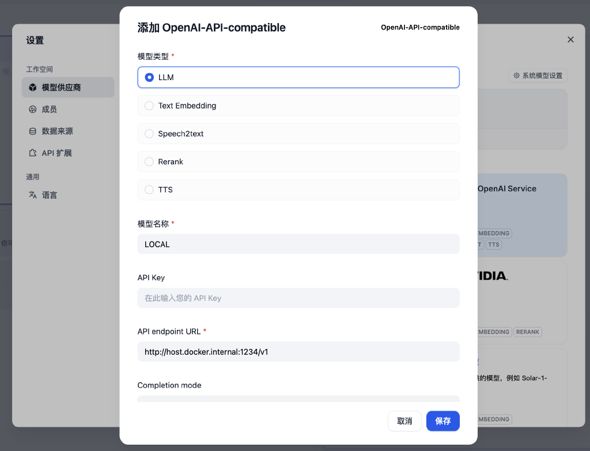
Task: Click the 语言 translate icon
Action: [x=33, y=196]
